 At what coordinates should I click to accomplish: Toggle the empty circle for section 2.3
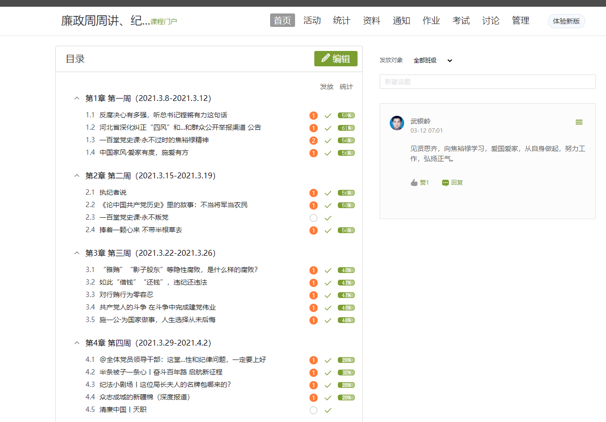click(314, 218)
